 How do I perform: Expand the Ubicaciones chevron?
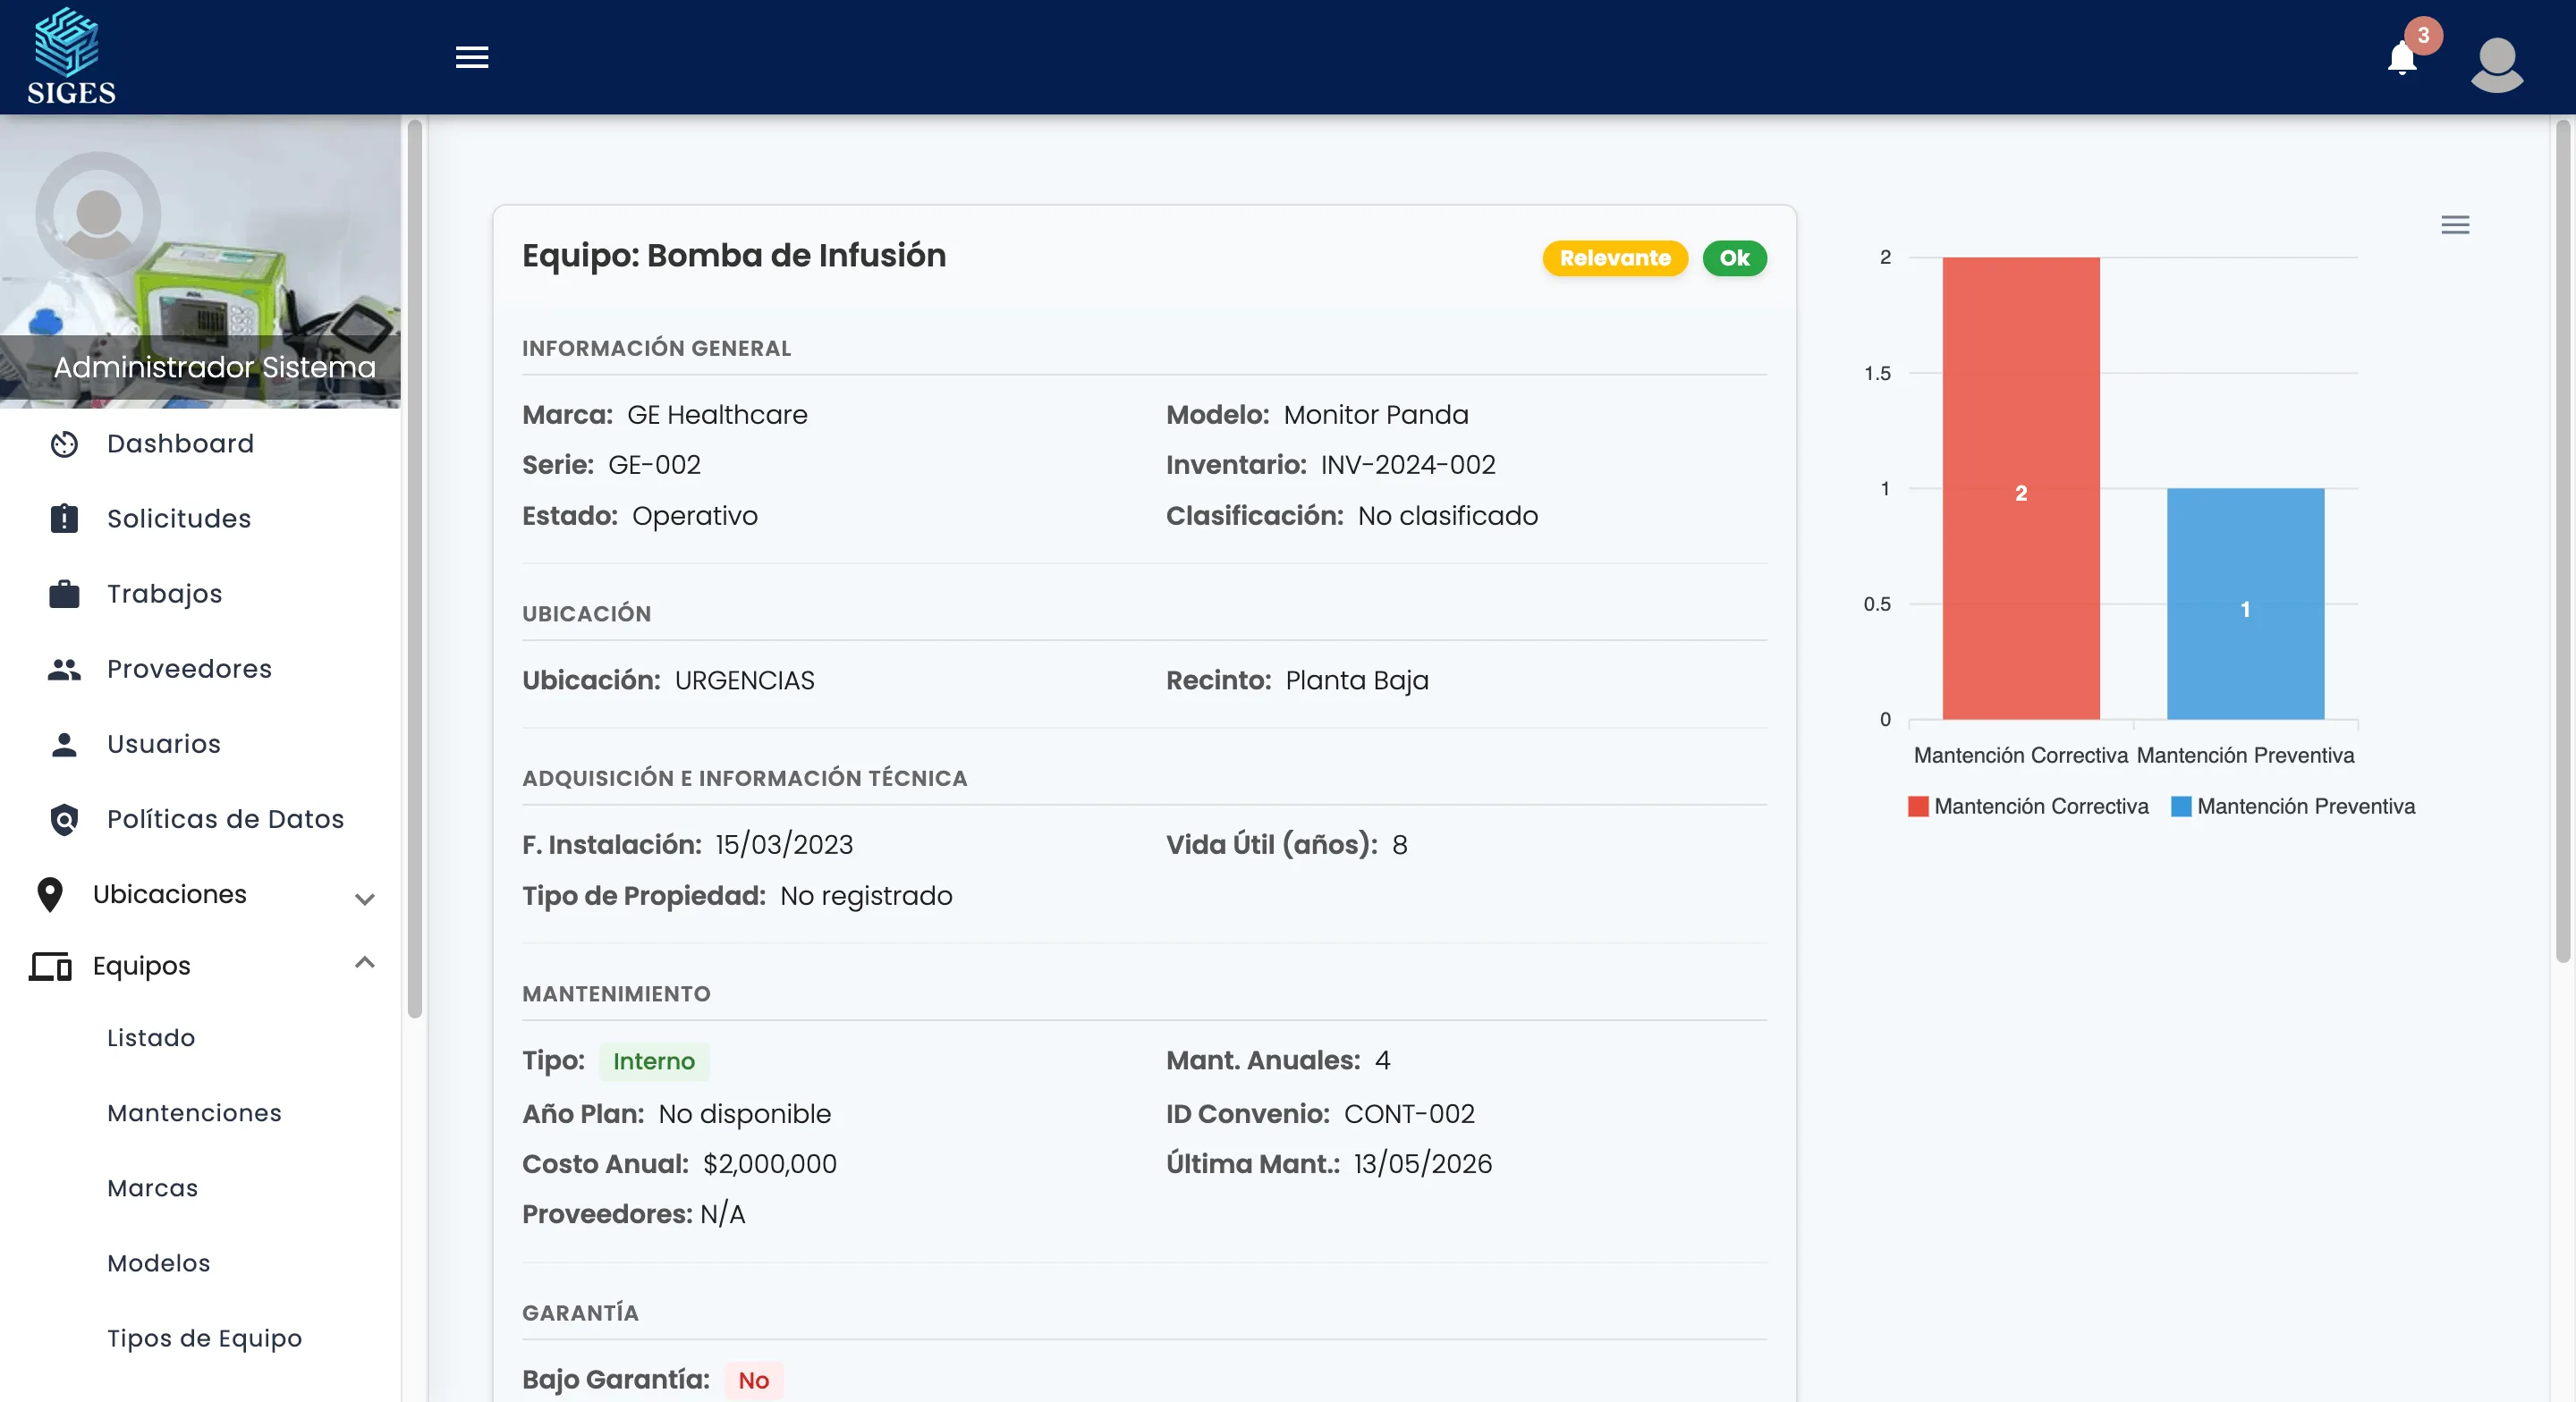pos(365,899)
